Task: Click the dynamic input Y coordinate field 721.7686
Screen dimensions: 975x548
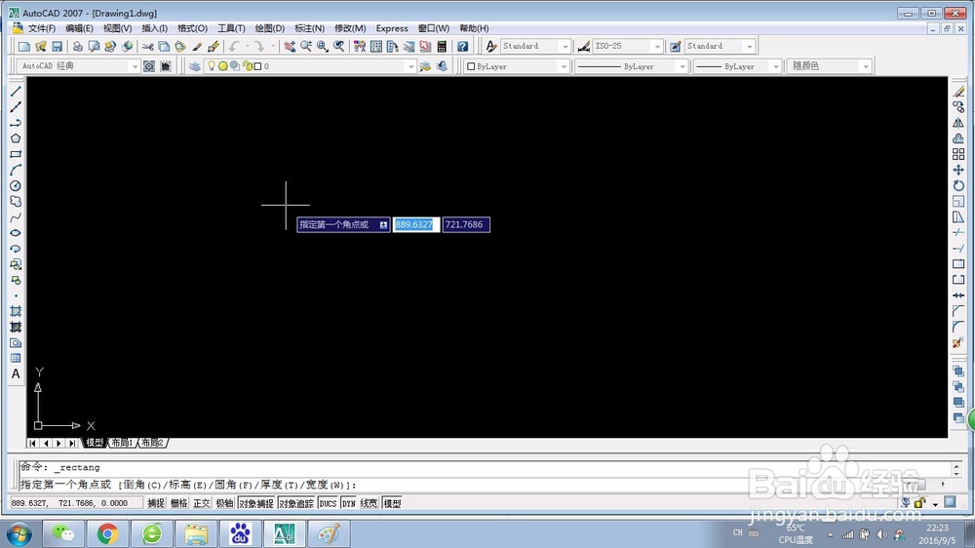Action: click(x=466, y=224)
